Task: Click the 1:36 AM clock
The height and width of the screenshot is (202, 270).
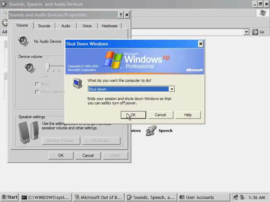Action: coord(257,198)
